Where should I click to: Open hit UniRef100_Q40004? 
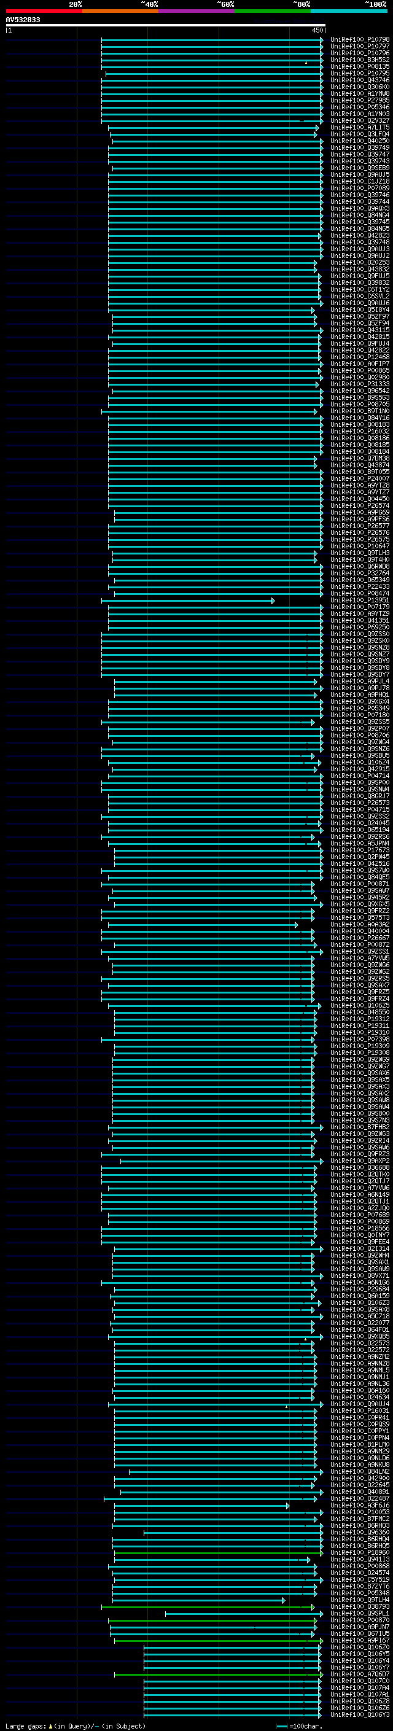click(360, 932)
